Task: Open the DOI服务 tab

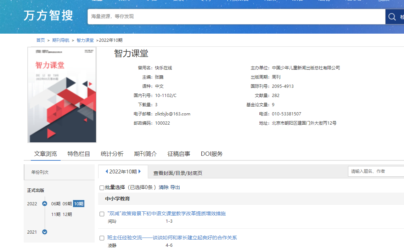Action: click(212, 154)
